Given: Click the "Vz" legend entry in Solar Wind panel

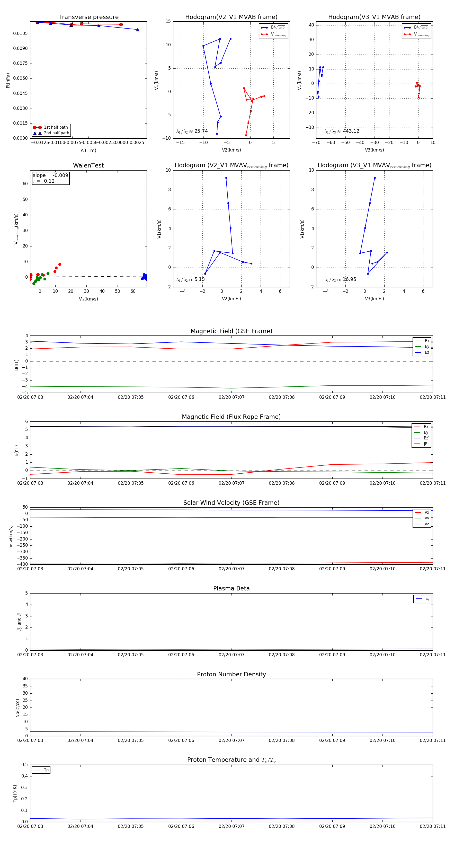Looking at the screenshot, I should (x=422, y=524).
